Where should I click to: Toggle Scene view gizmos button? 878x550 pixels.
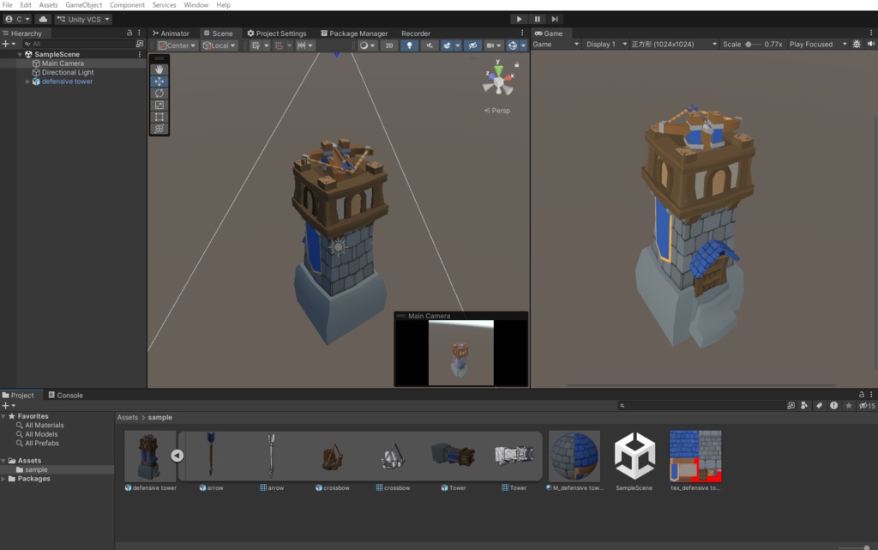(513, 45)
